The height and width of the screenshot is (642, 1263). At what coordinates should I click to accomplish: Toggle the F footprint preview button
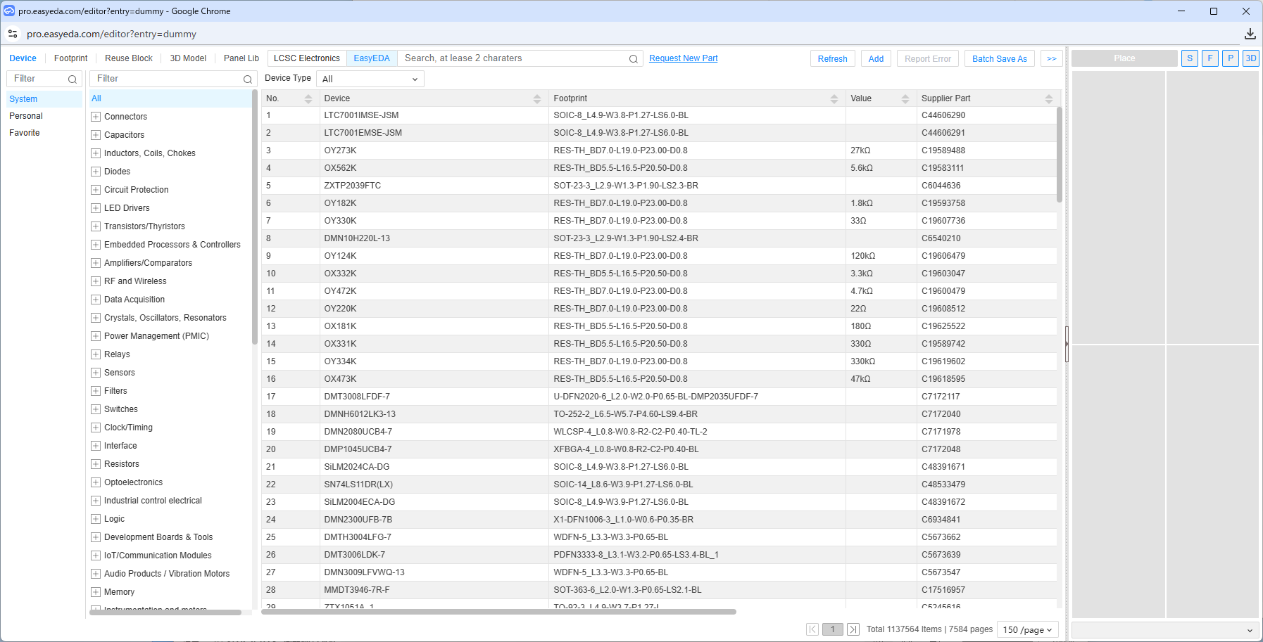point(1209,58)
